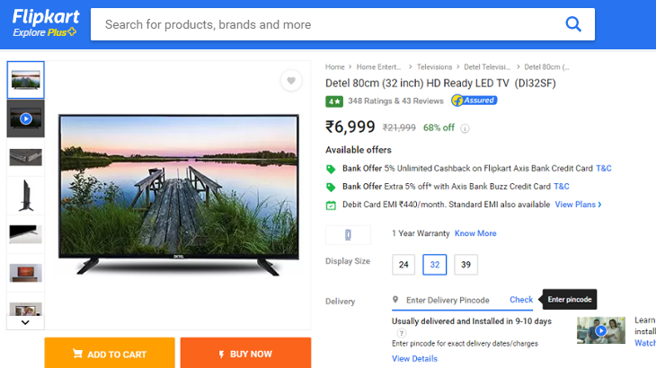Play the installation guide video
Screen dimensions: 656x368
pos(601,330)
